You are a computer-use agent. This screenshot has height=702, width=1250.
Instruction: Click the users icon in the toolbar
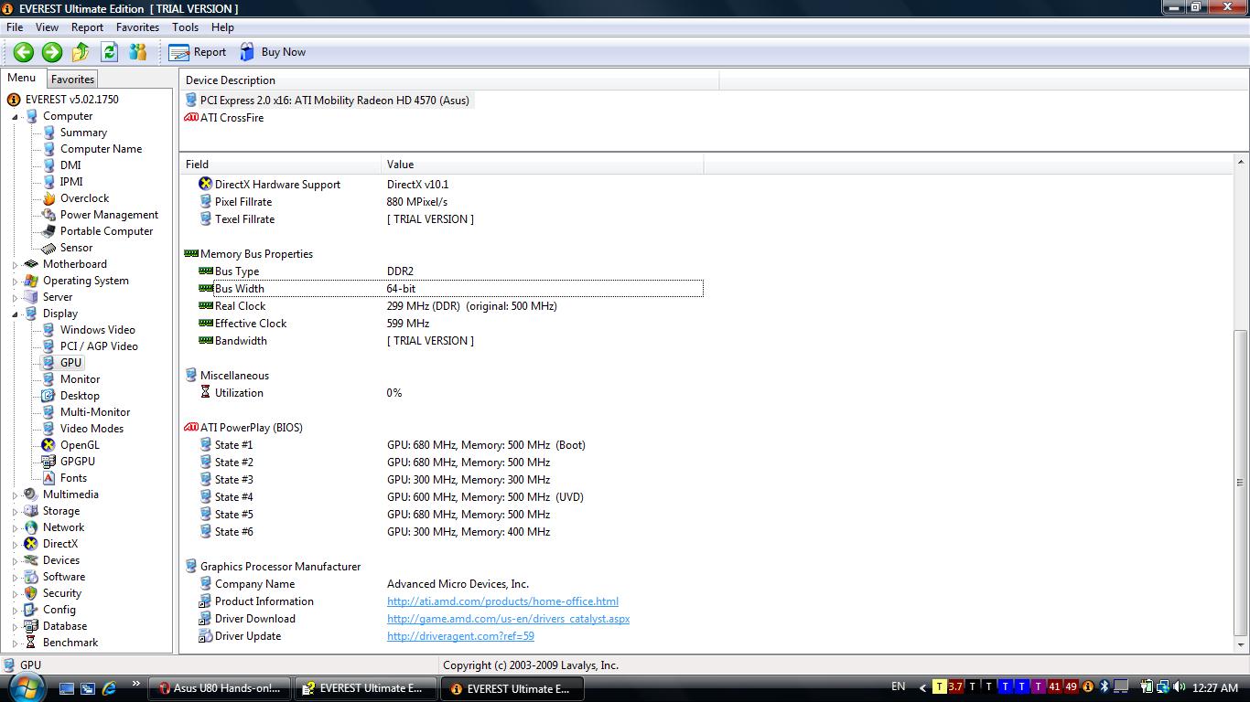tap(138, 52)
